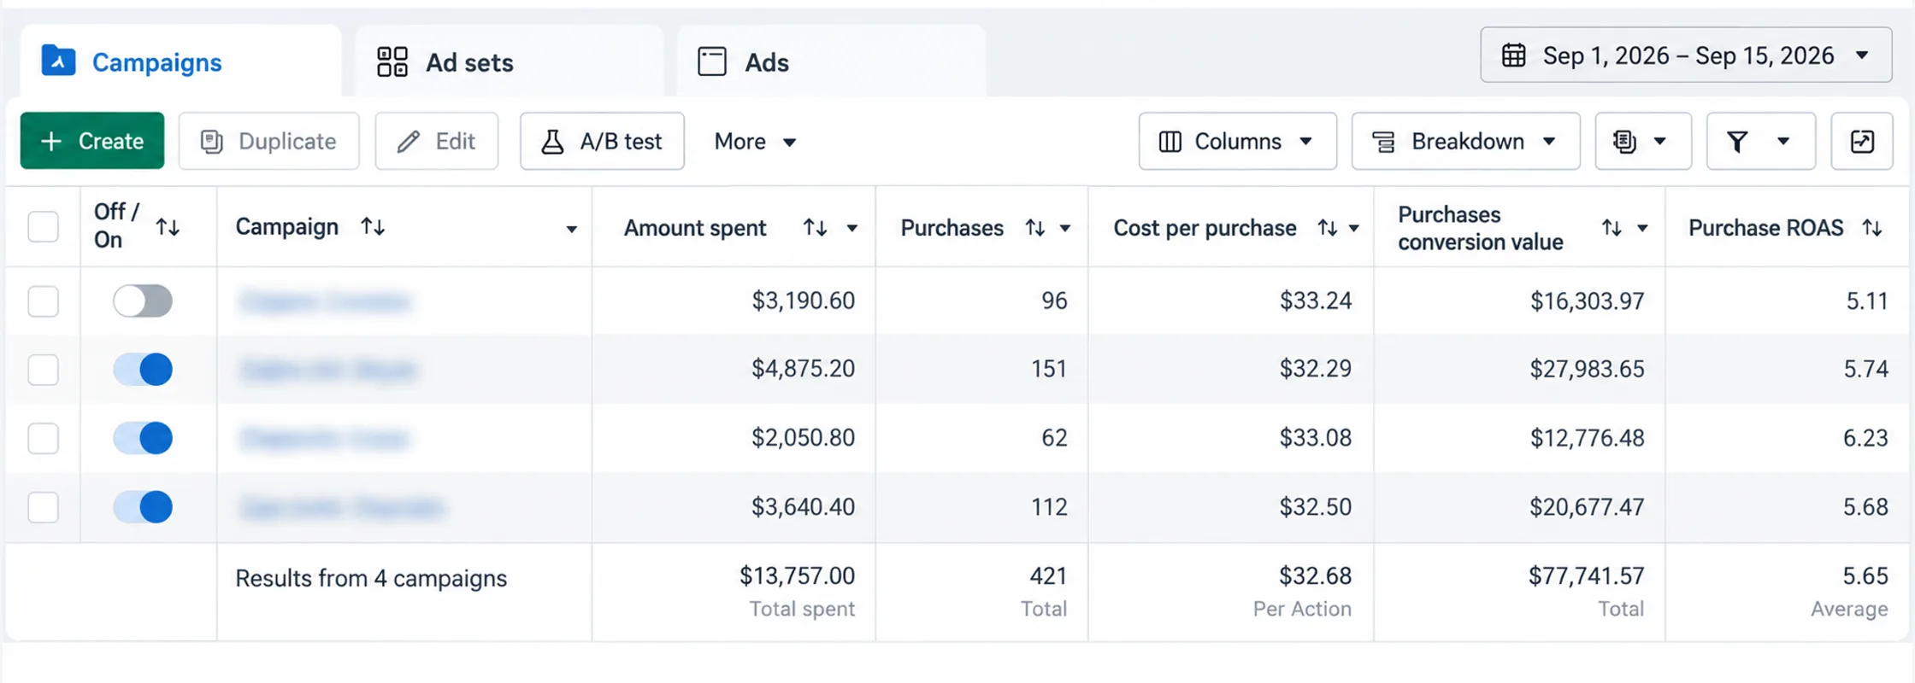Viewport: 1915px width, 683px height.
Task: Click the Duplicate button
Action: 268,141
